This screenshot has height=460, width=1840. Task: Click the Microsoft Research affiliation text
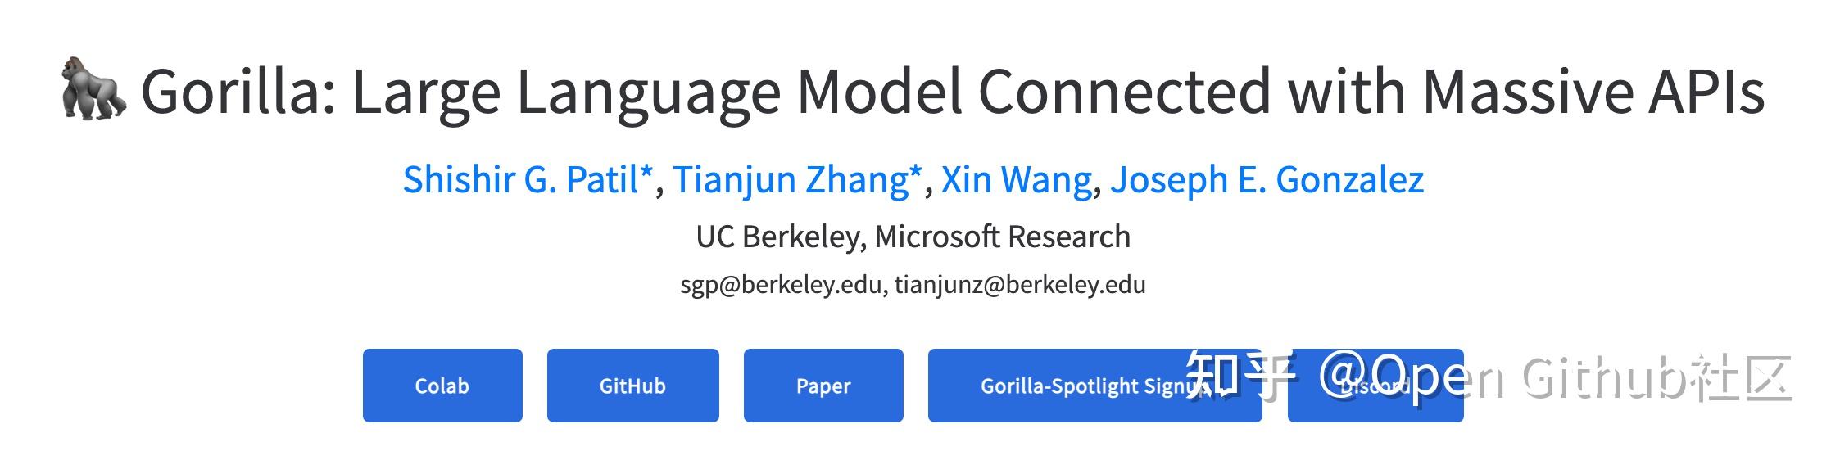coord(1003,237)
